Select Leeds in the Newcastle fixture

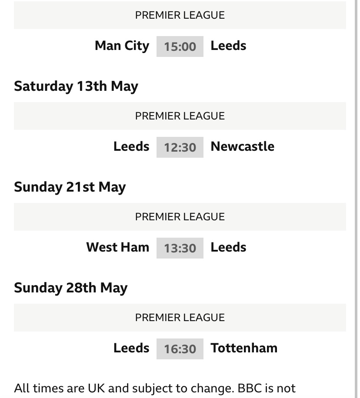131,146
